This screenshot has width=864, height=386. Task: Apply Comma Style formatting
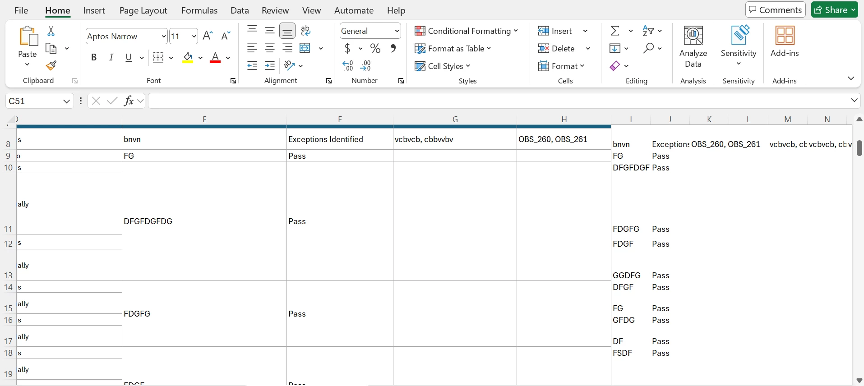(x=393, y=48)
